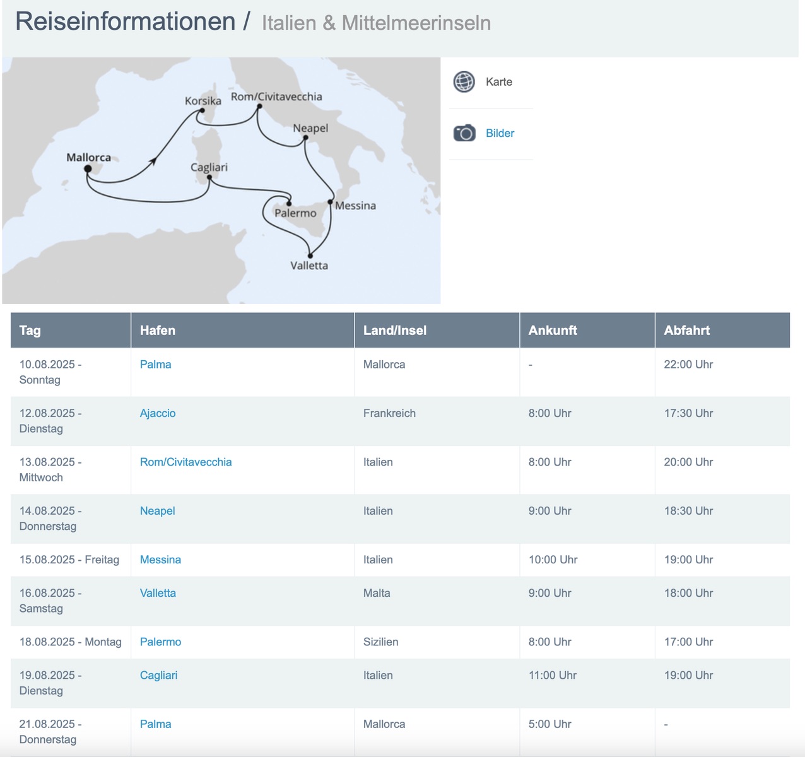This screenshot has width=805, height=757.
Task: Click the Mallorca port marker on map
Action: point(88,168)
